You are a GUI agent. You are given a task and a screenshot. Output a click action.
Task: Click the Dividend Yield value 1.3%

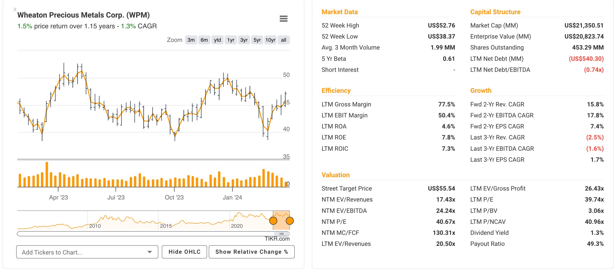click(597, 233)
